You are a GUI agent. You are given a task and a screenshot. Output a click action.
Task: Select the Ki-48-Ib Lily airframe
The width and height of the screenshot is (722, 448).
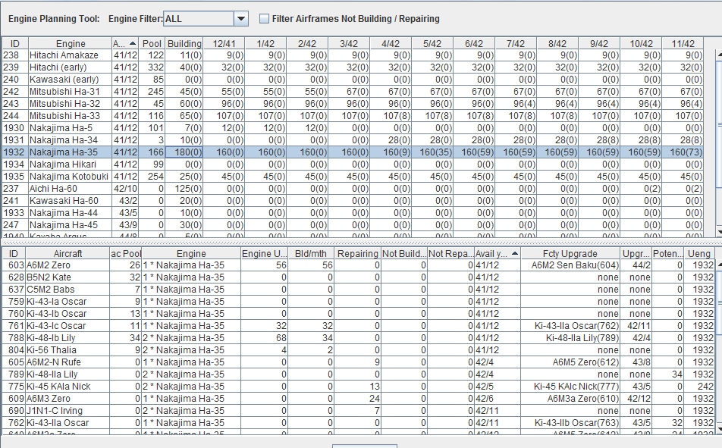tap(358, 338)
